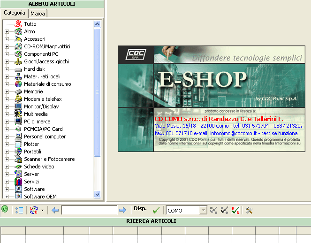311x243 pixels.
Task: Expand the Componenti PC category
Action: pyautogui.click(x=7, y=54)
